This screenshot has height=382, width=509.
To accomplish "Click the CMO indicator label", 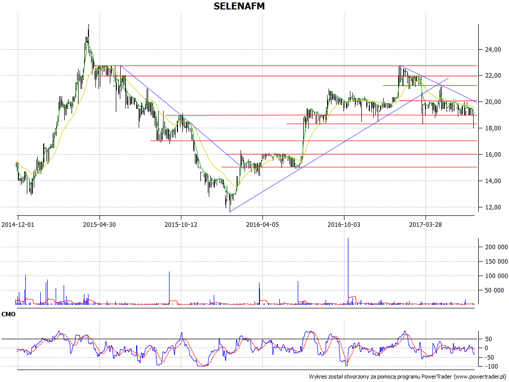I will point(8,314).
